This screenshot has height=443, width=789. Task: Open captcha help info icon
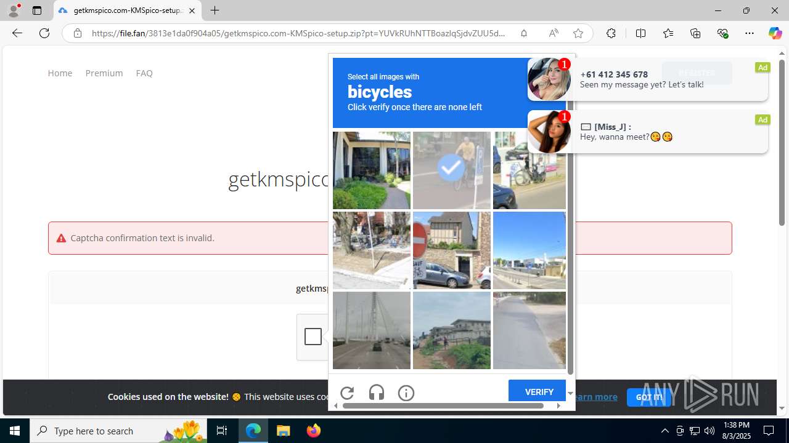pyautogui.click(x=406, y=393)
